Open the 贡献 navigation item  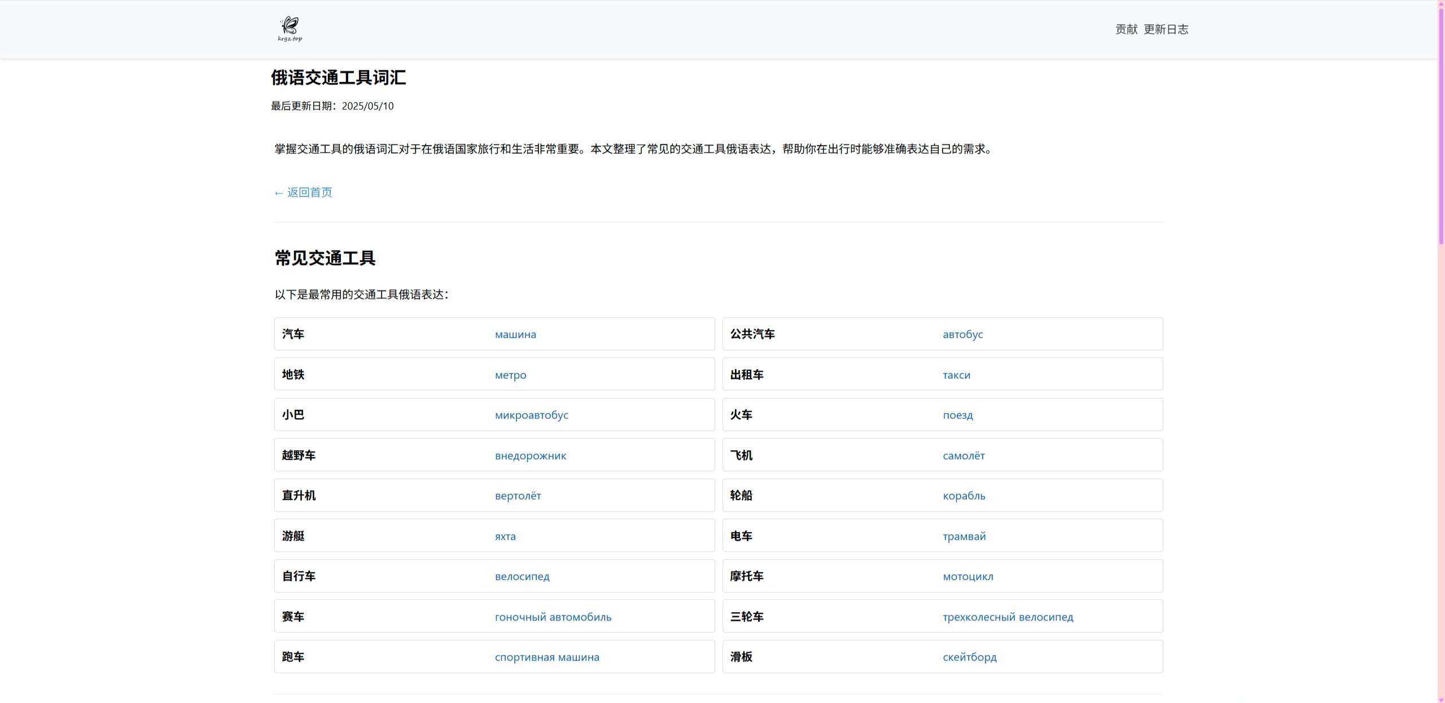coord(1126,29)
